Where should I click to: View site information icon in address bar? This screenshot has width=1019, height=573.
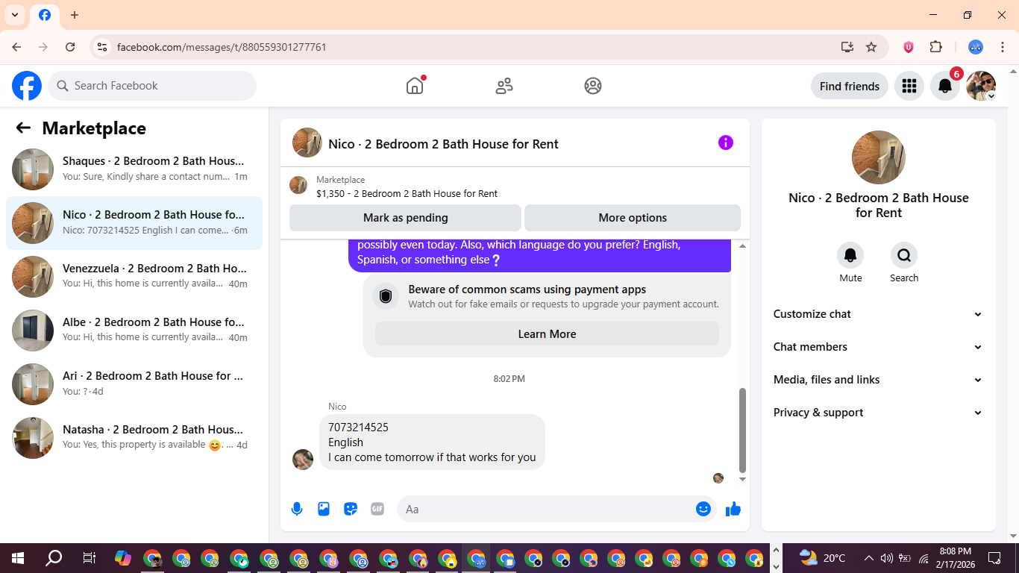(x=102, y=47)
